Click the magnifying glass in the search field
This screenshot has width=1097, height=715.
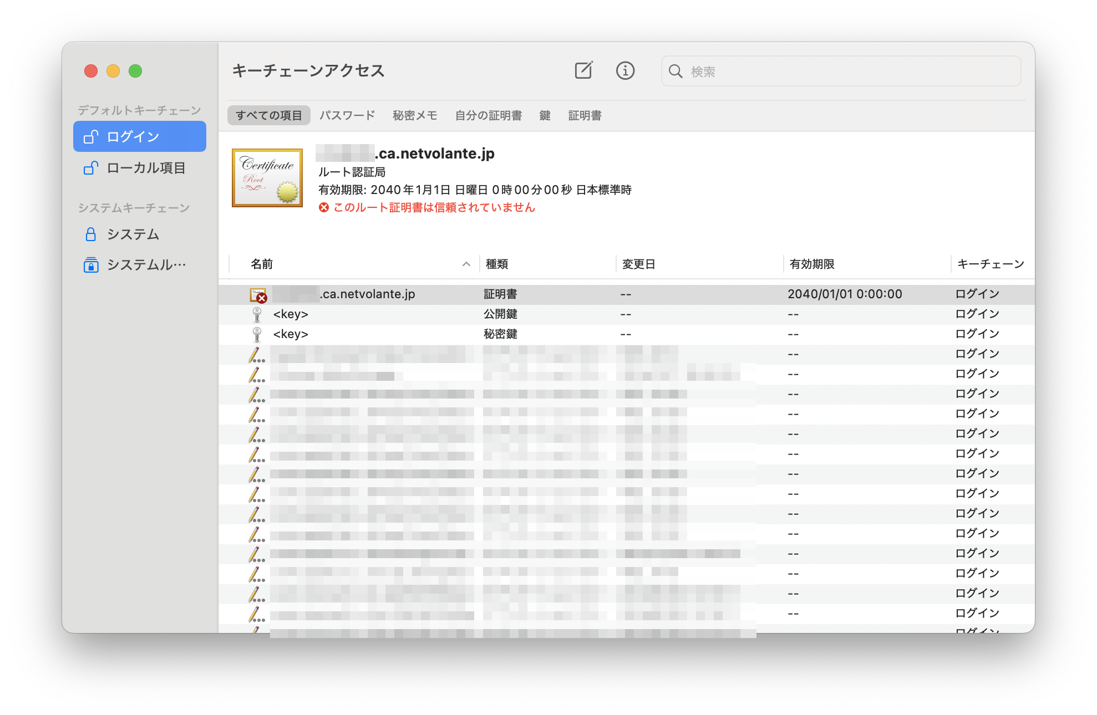tap(676, 71)
